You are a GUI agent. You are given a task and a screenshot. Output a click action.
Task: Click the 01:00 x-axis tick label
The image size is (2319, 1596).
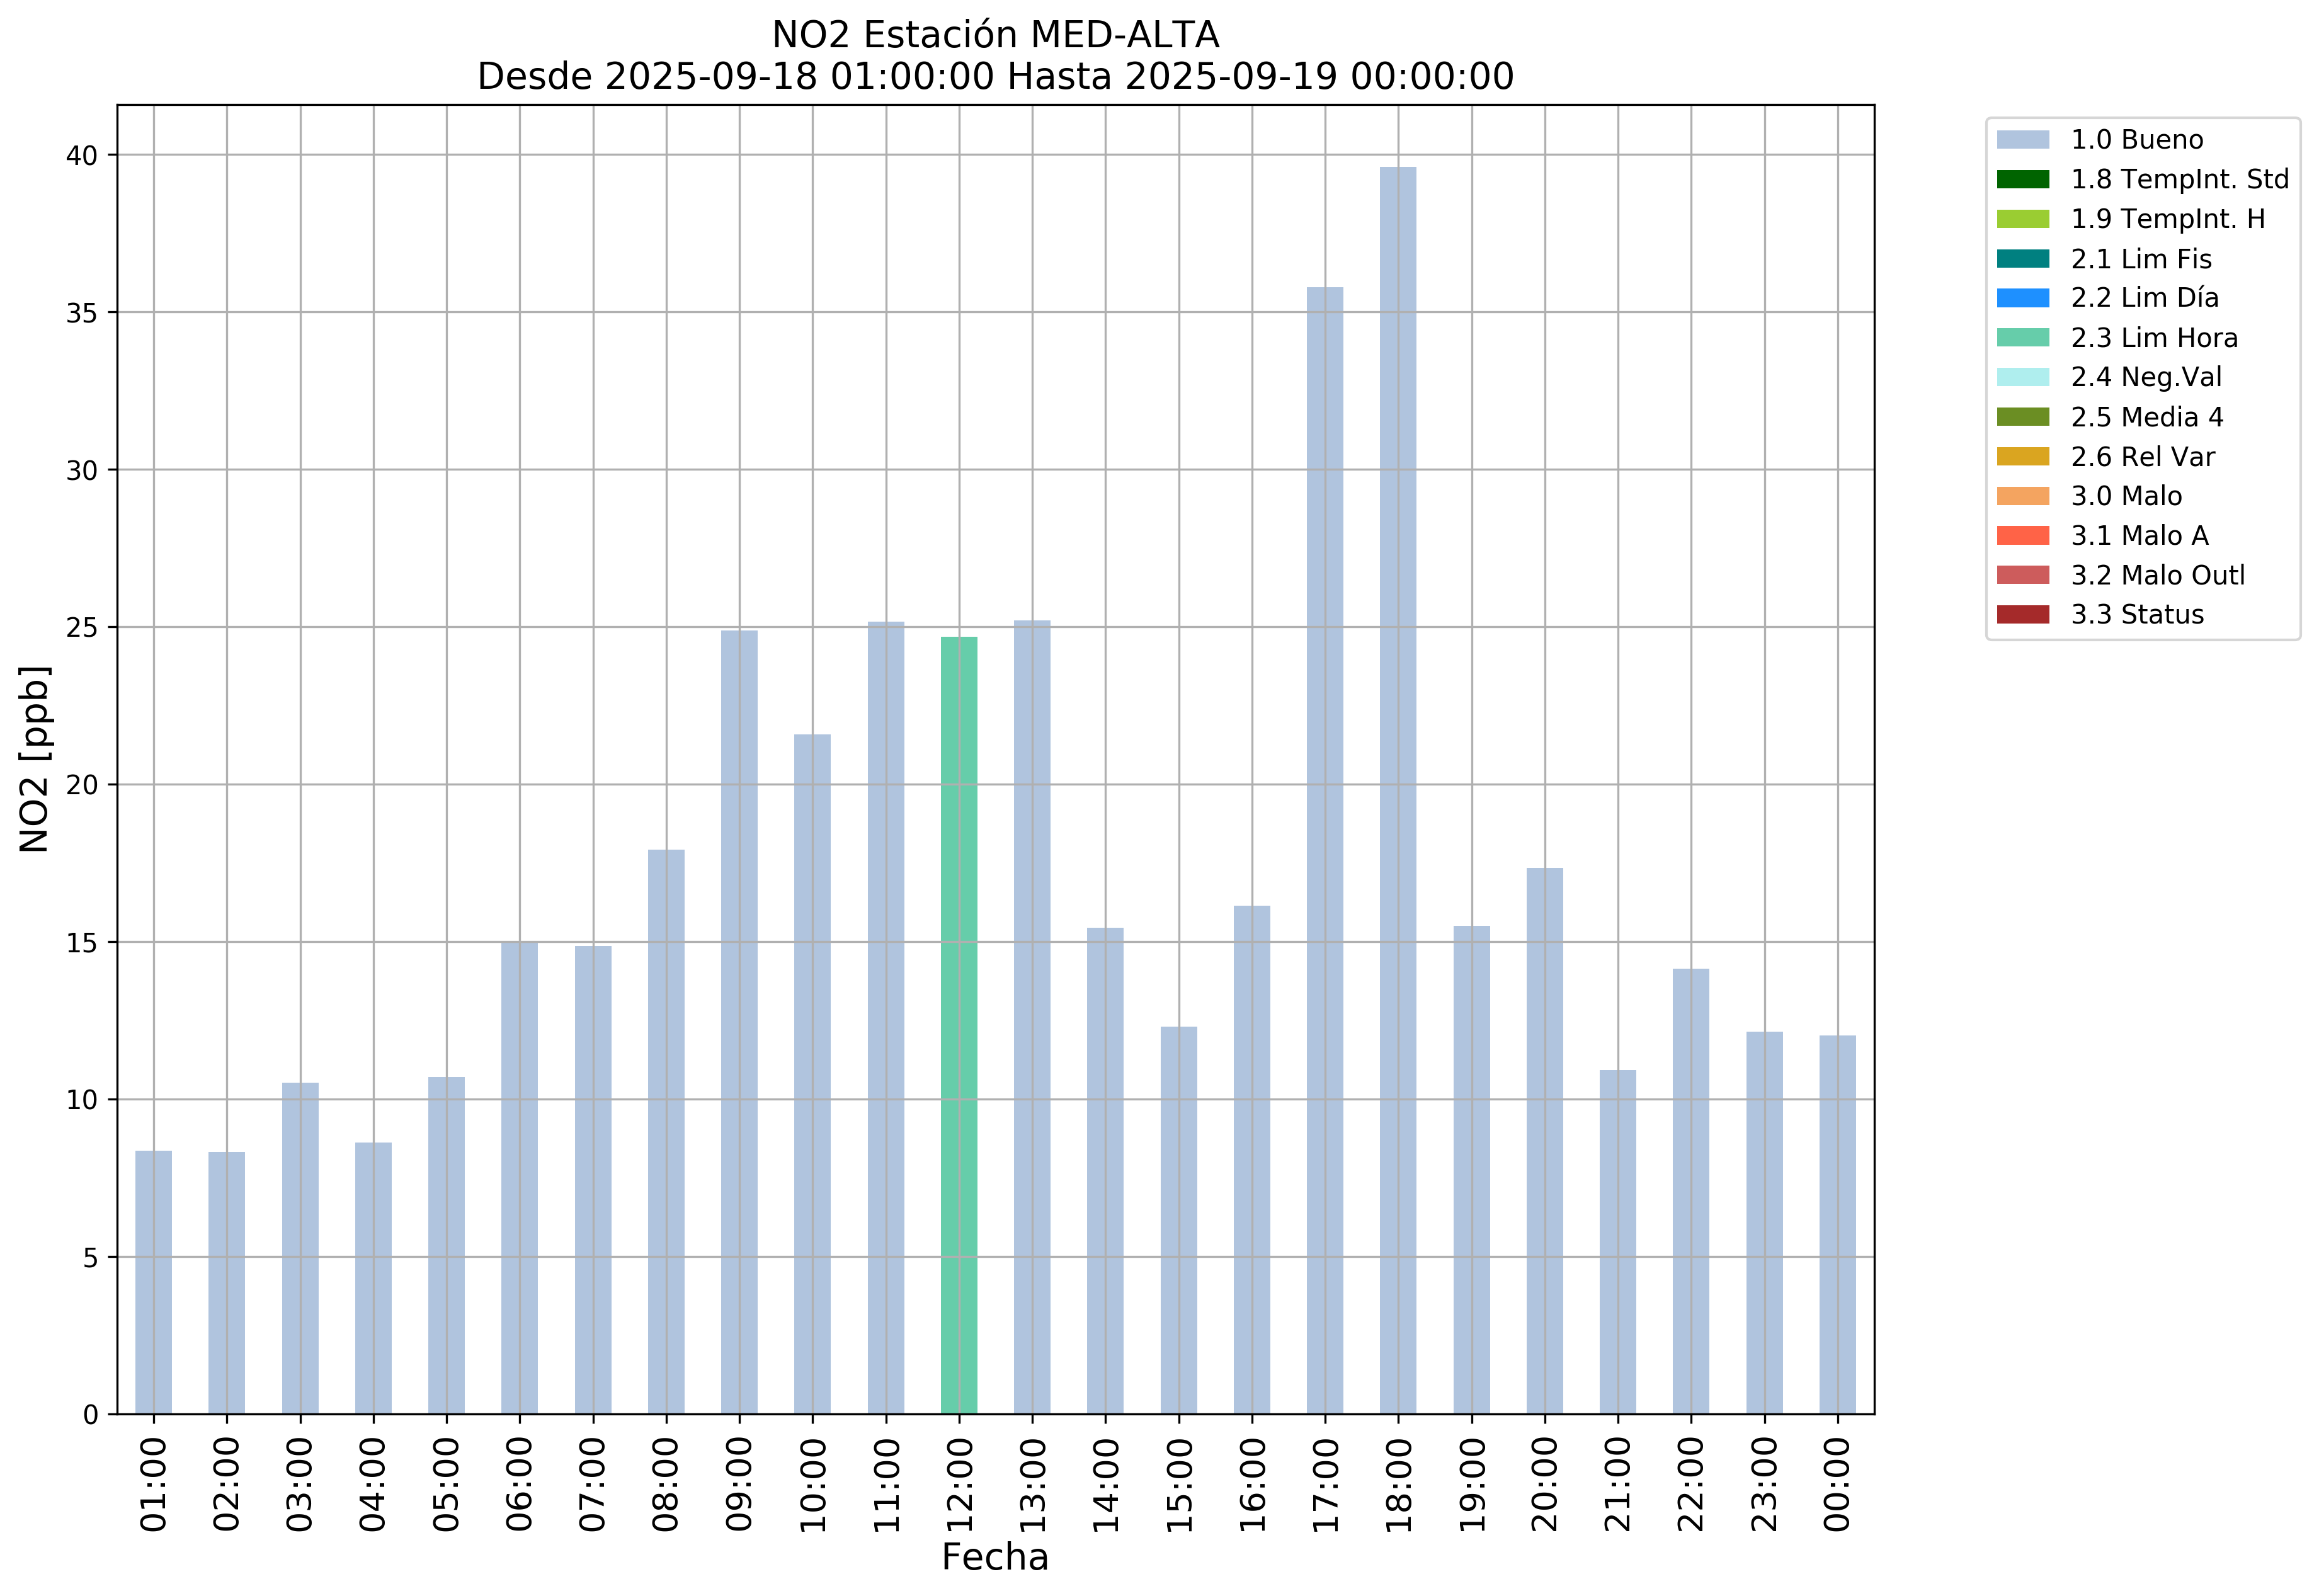click(153, 1485)
